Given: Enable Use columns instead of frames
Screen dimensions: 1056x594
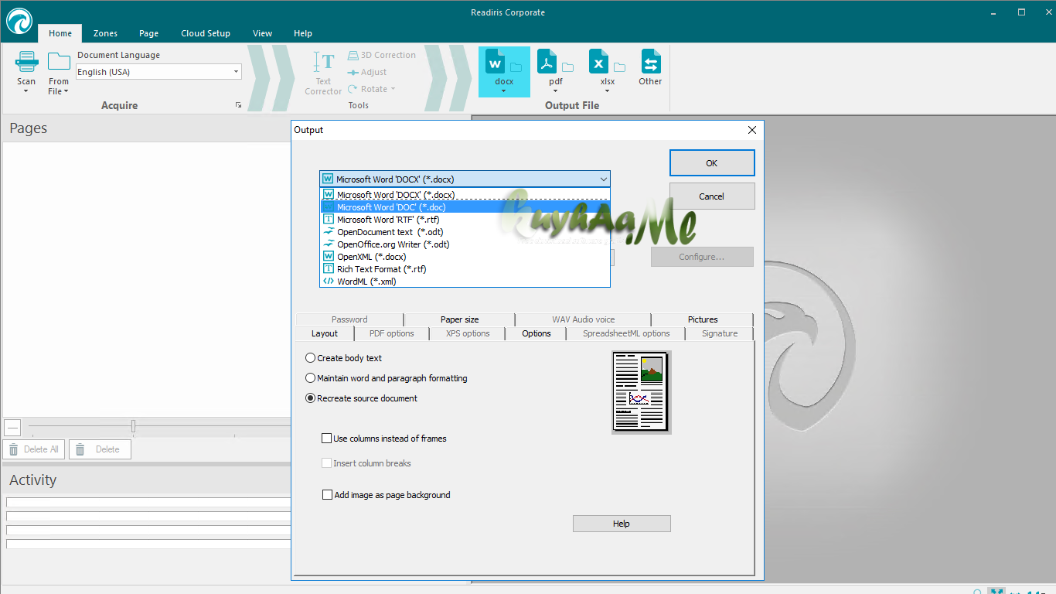Looking at the screenshot, I should (326, 439).
